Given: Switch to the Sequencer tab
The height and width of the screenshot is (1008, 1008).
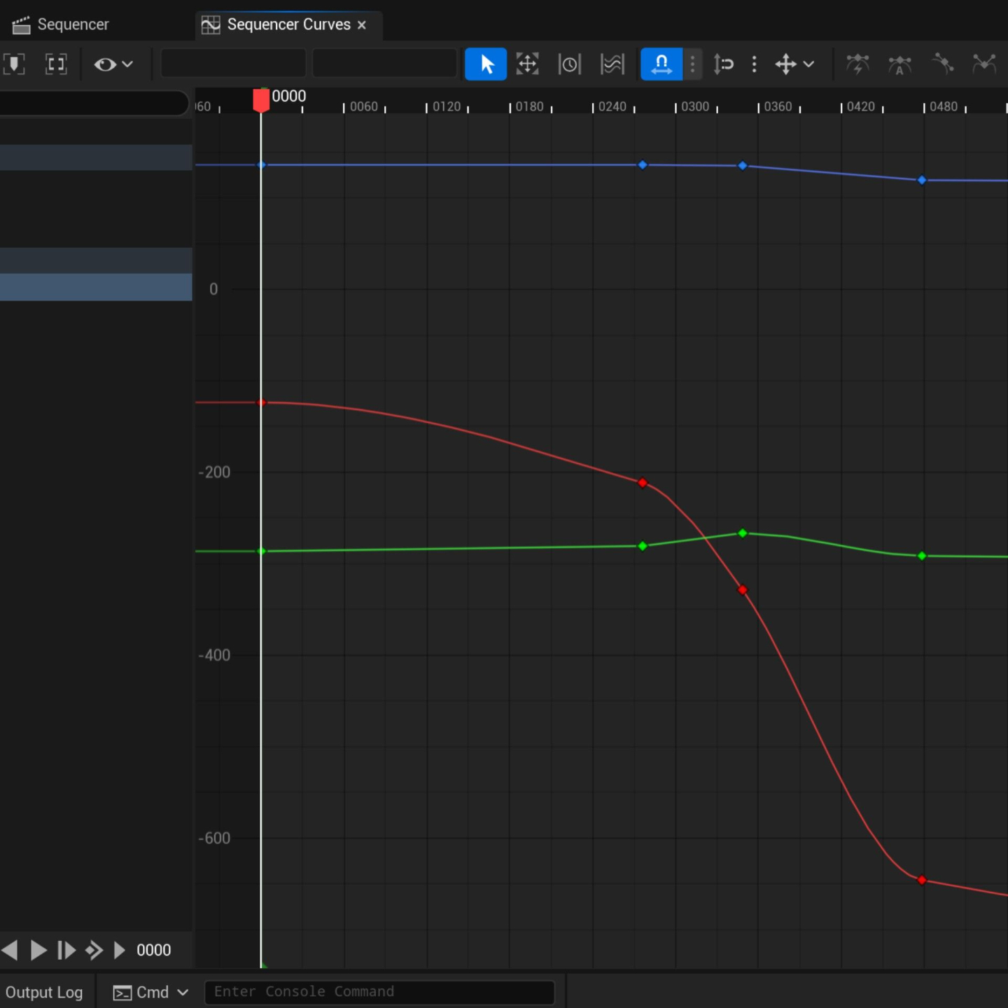Looking at the screenshot, I should (61, 24).
